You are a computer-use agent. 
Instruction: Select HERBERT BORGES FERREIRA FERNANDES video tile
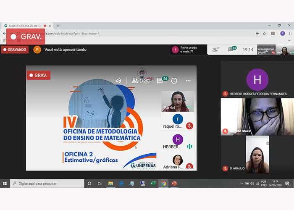[x=257, y=79]
